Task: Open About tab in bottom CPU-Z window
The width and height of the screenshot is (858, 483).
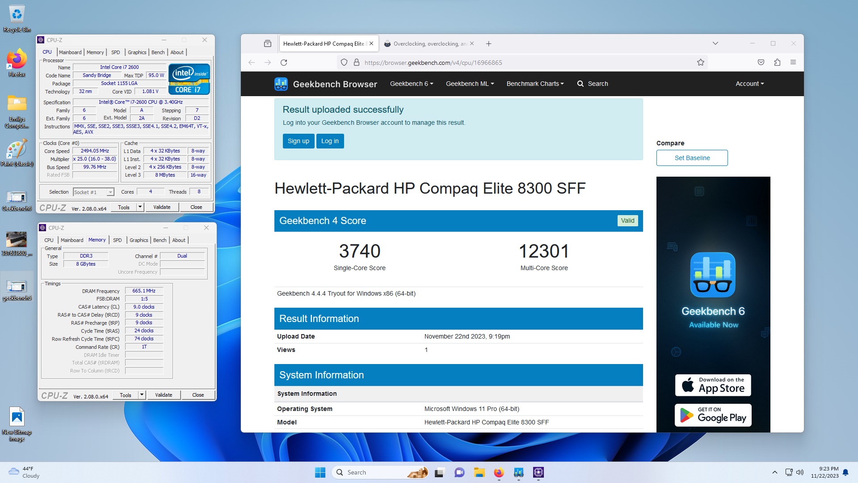Action: click(179, 240)
